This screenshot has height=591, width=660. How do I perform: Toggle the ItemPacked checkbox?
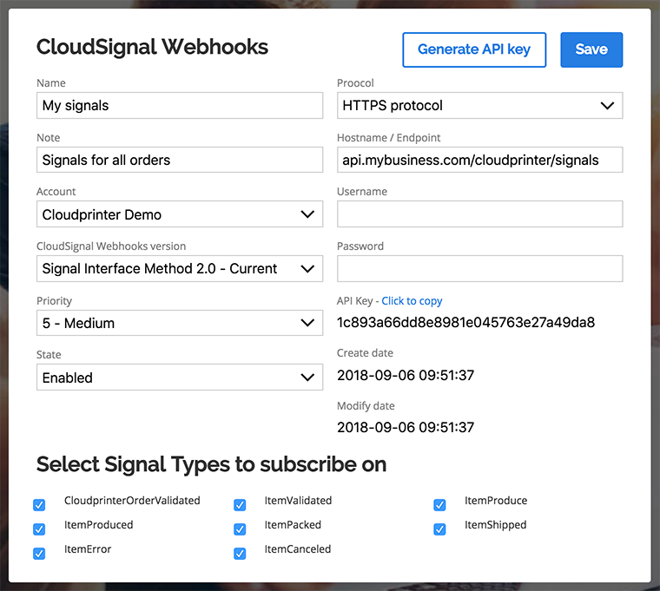[x=240, y=529]
